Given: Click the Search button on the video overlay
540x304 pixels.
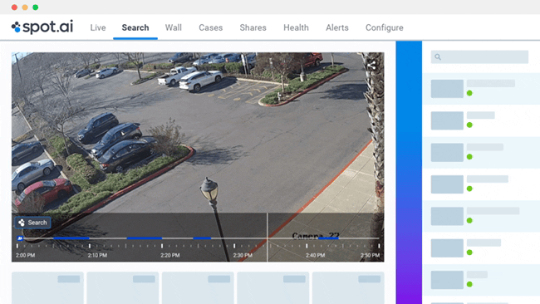Looking at the screenshot, I should pyautogui.click(x=32, y=223).
